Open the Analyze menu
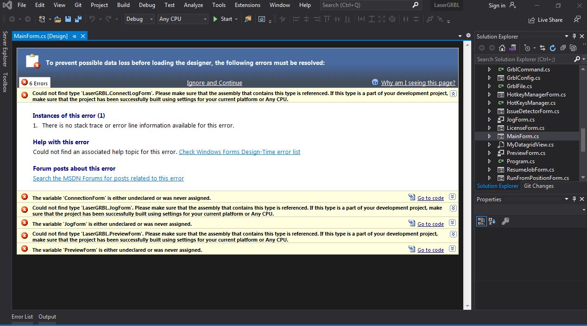This screenshot has height=326, width=587. (193, 5)
